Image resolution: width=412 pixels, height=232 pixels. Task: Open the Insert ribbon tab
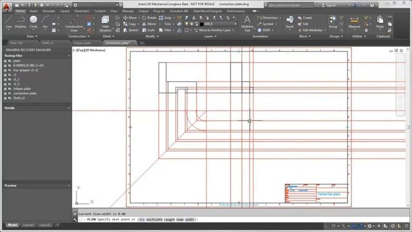click(x=33, y=12)
